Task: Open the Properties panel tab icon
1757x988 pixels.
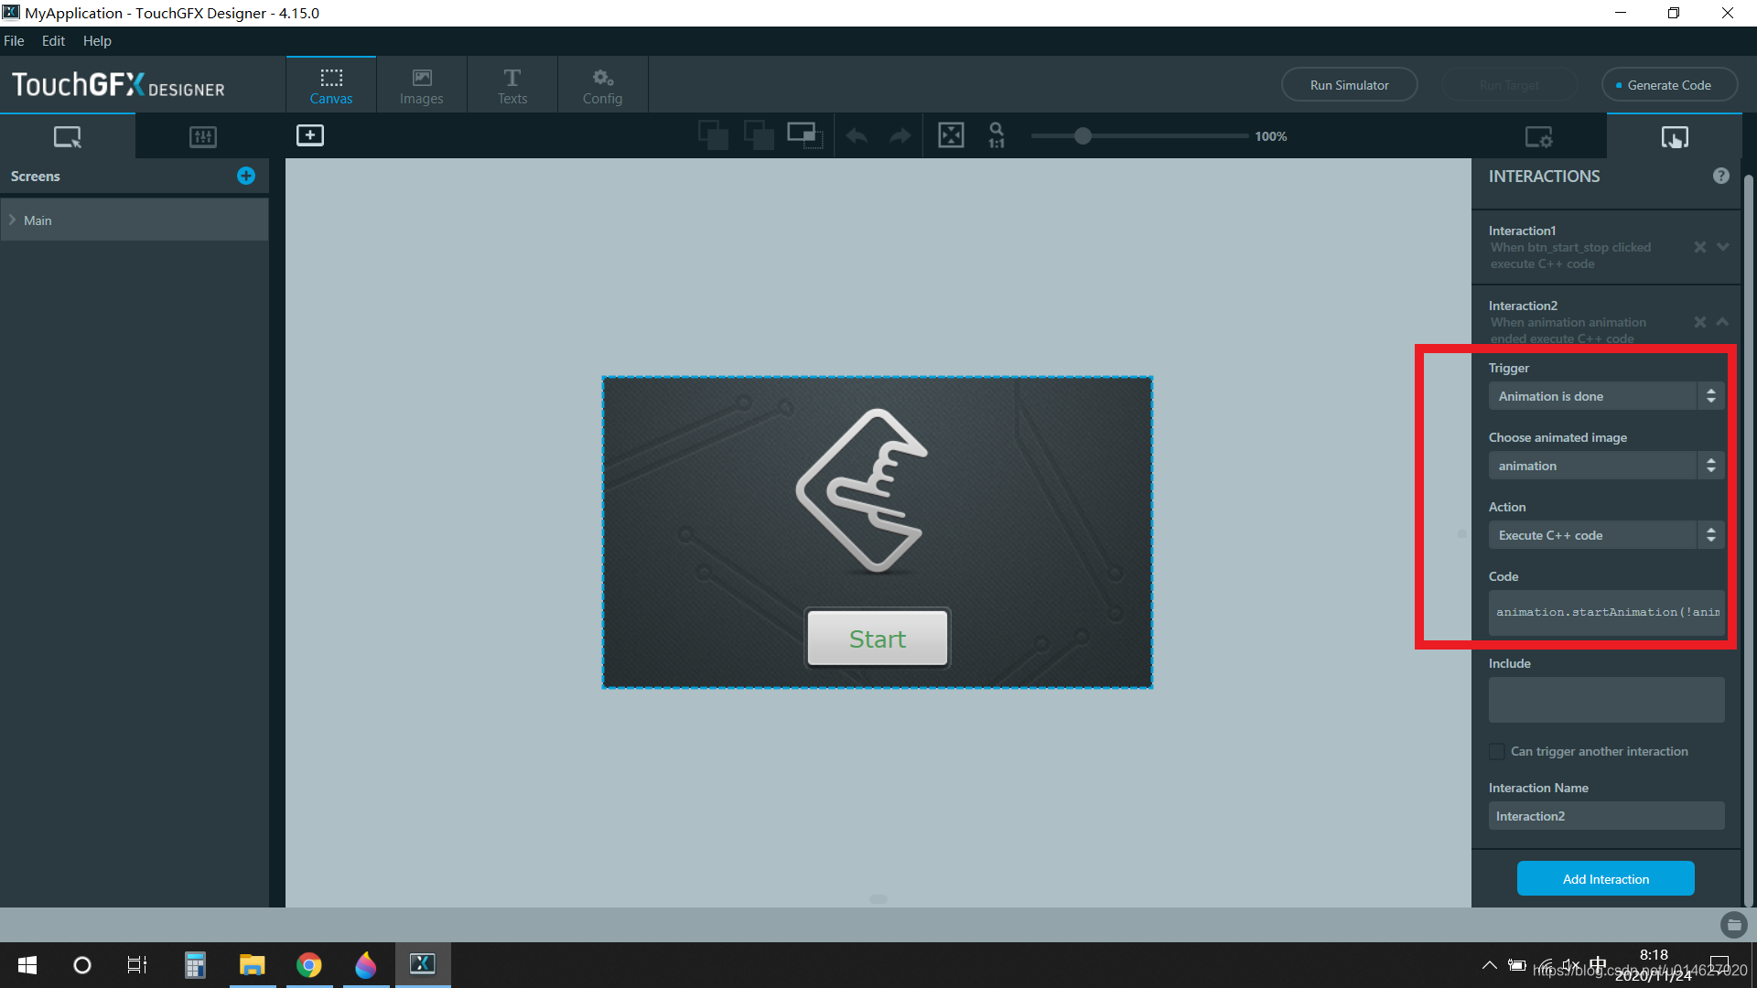Action: [1538, 137]
